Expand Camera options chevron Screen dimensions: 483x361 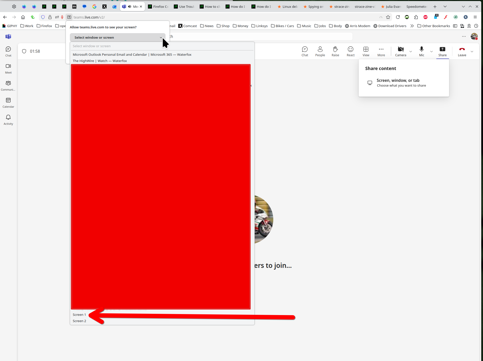point(411,51)
